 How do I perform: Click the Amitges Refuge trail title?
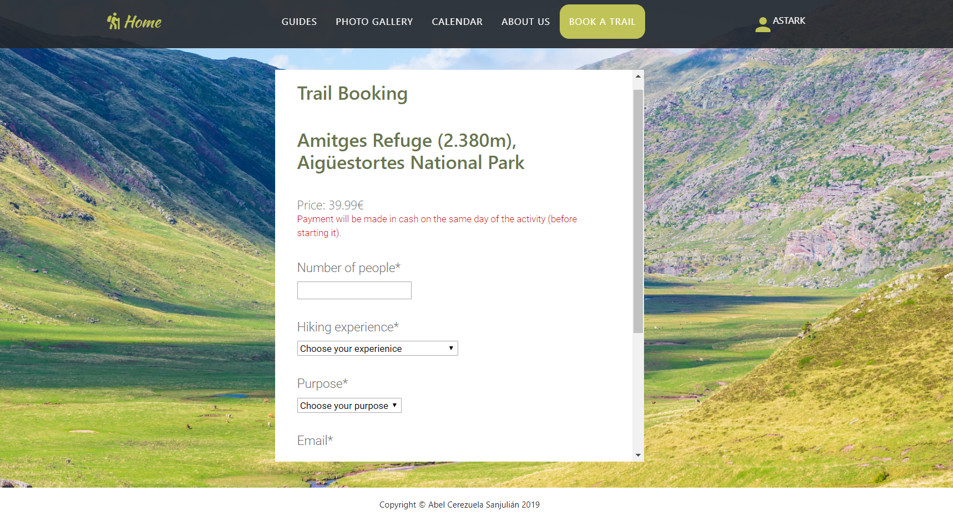(x=410, y=151)
